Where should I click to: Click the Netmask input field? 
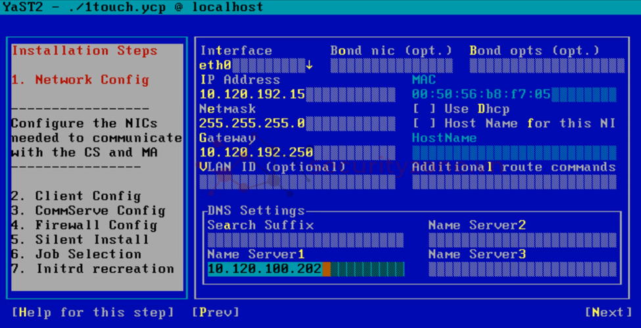(x=297, y=124)
